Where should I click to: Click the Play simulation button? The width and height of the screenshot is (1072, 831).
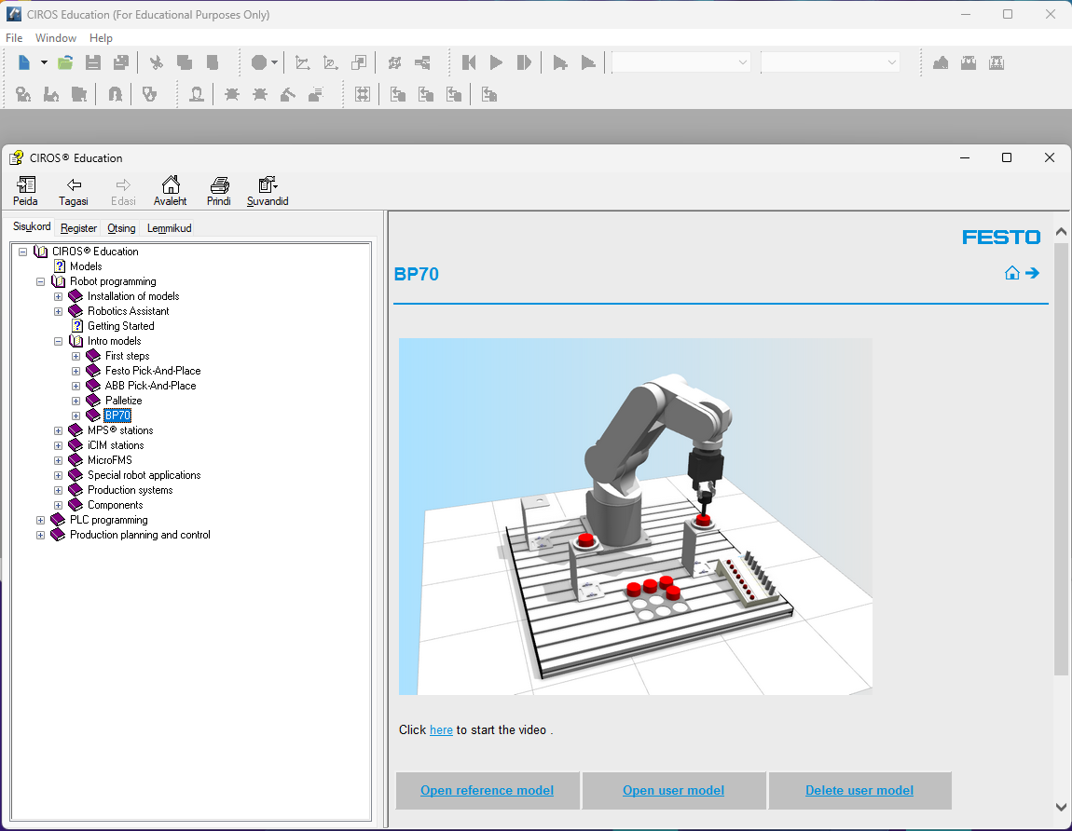496,62
